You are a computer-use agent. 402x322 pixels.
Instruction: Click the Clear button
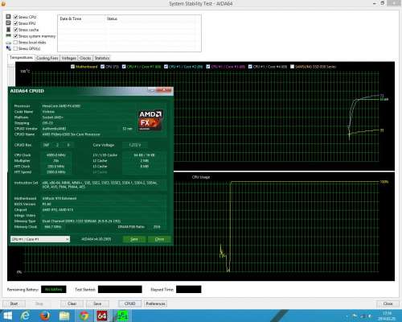(x=72, y=303)
